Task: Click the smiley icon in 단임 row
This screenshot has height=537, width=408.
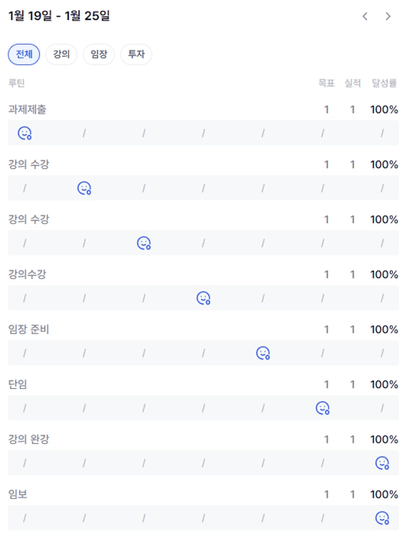Action: (322, 408)
